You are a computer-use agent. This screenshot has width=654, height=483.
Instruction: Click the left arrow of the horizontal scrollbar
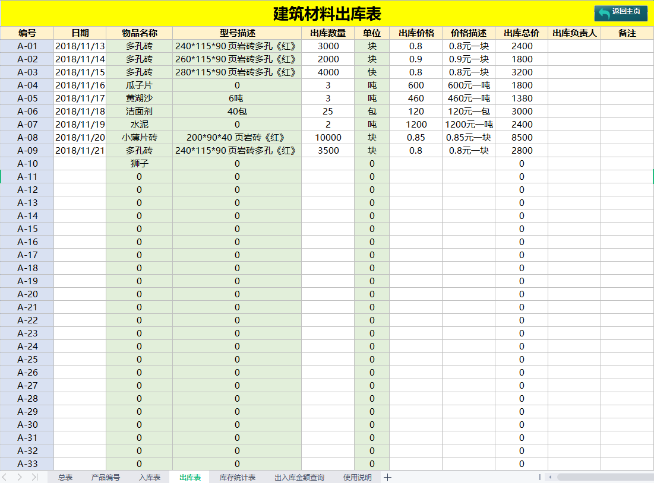click(550, 476)
